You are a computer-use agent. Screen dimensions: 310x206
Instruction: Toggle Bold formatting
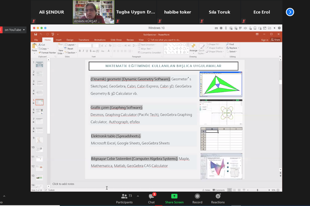click(80, 51)
